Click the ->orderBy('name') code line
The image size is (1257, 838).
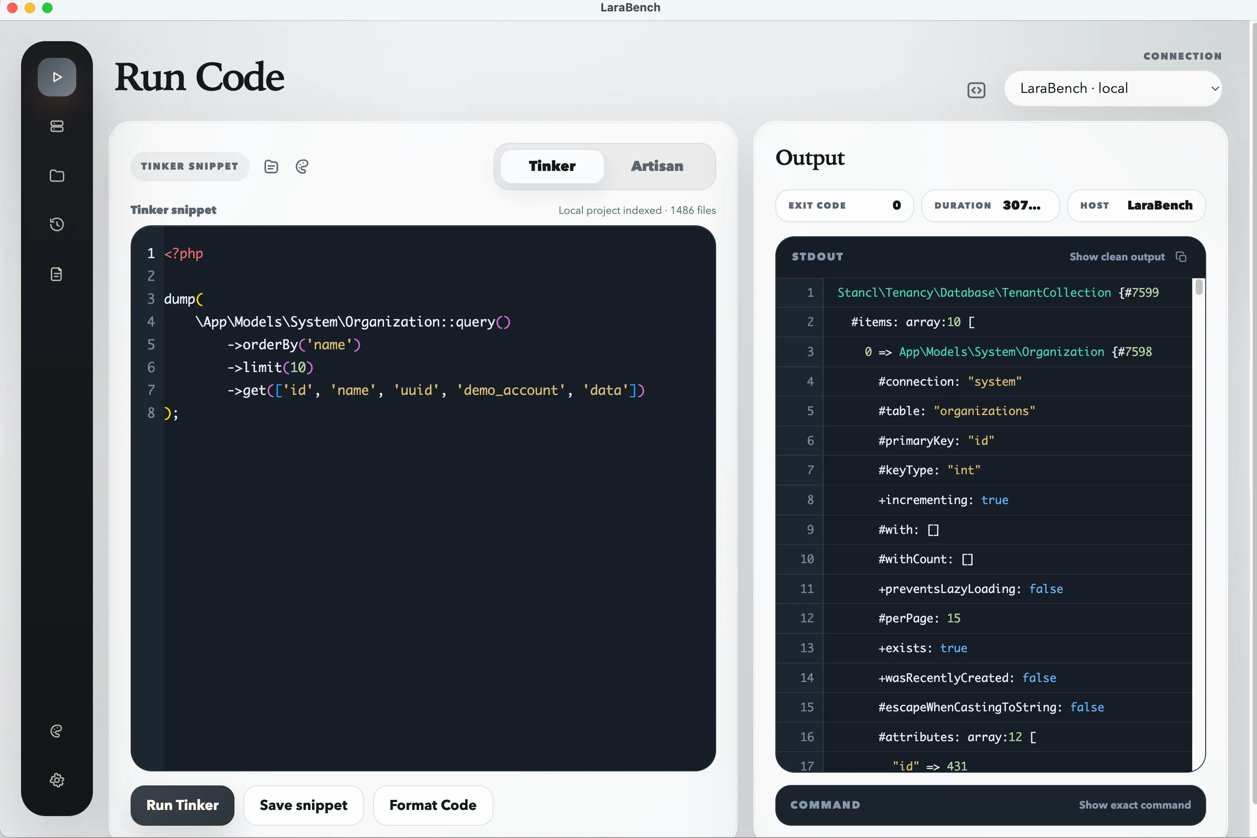pyautogui.click(x=294, y=345)
